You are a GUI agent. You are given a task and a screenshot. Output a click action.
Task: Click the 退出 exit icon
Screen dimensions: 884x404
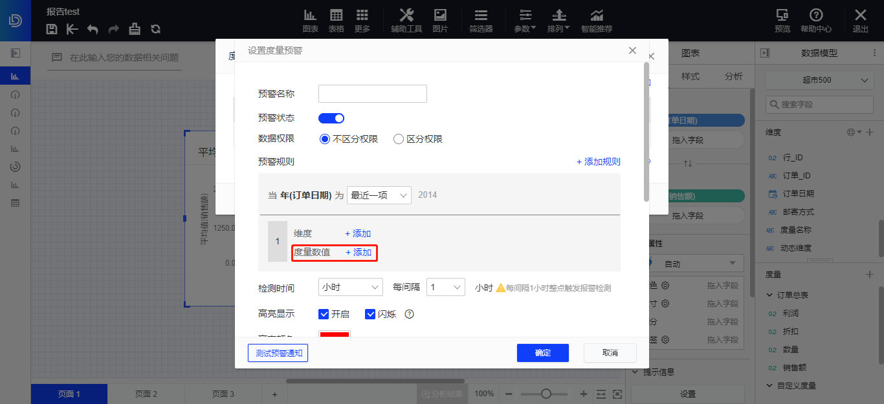(x=861, y=21)
